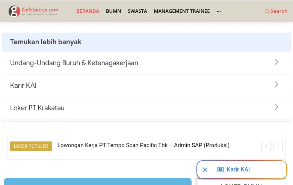Show previous popular job with left arrow
The height and width of the screenshot is (185, 293).
point(266,146)
